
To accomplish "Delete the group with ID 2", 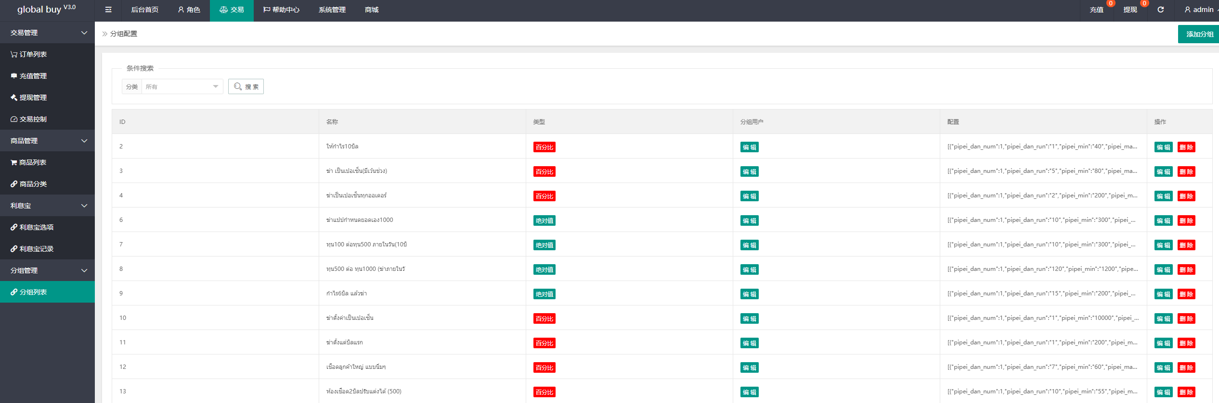I will click(1186, 147).
